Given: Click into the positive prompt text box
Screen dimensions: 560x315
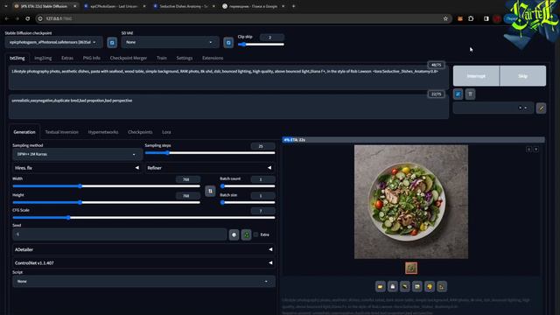Looking at the screenshot, I should pyautogui.click(x=228, y=78).
